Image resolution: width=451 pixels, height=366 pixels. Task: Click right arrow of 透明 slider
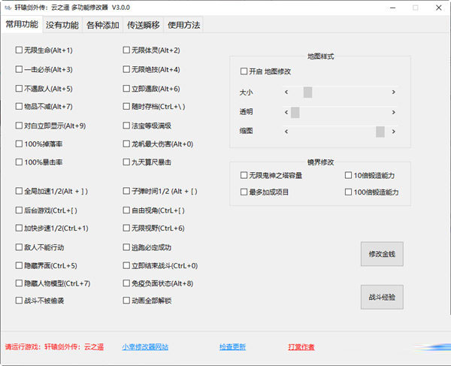(x=395, y=112)
